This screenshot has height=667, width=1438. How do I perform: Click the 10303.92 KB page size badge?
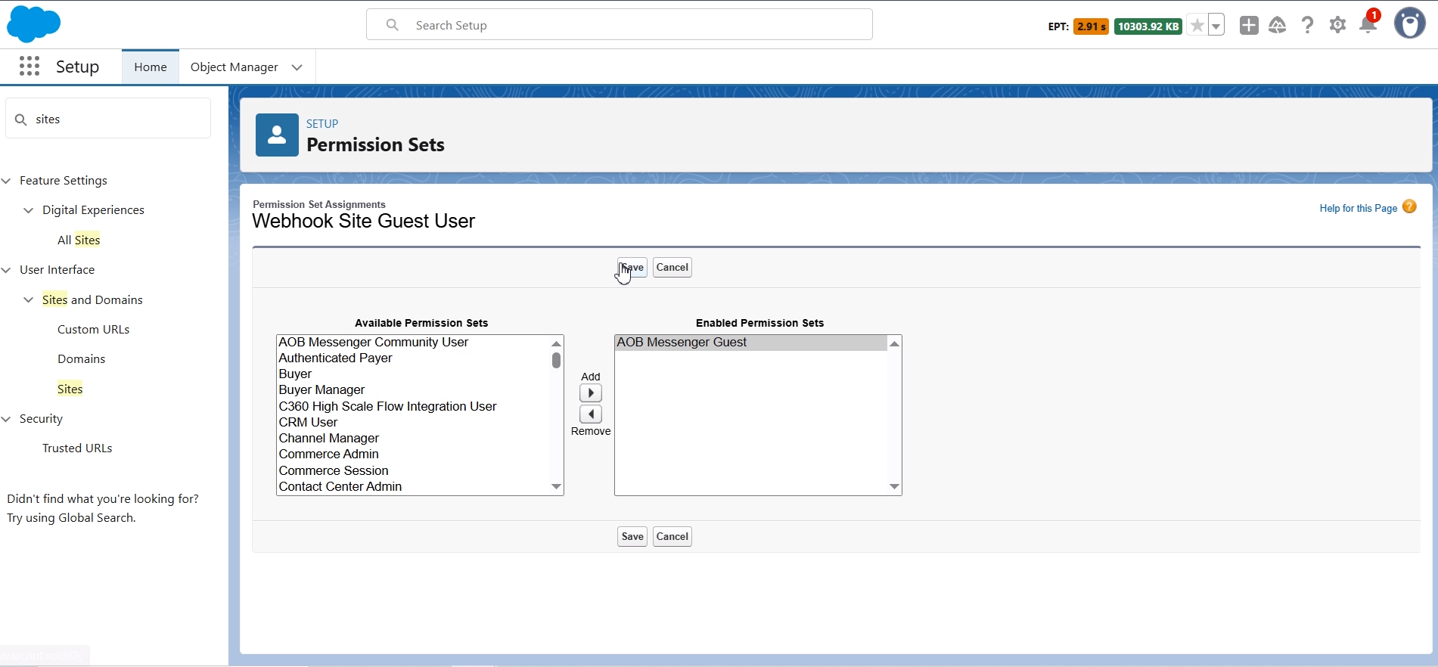click(x=1148, y=26)
